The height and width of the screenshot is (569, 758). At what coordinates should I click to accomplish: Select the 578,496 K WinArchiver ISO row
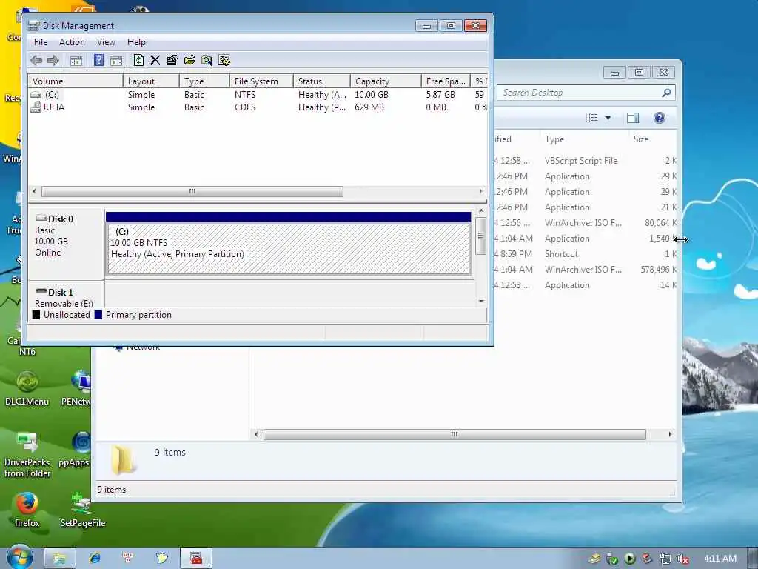585,270
